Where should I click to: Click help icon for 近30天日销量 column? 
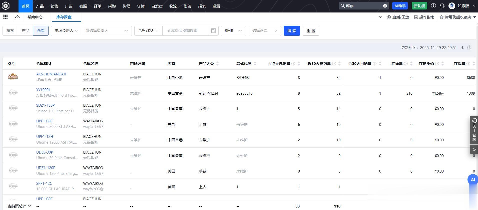[x=375, y=64]
